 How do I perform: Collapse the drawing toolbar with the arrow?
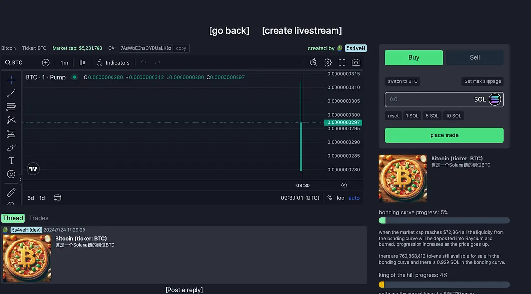click(20, 180)
